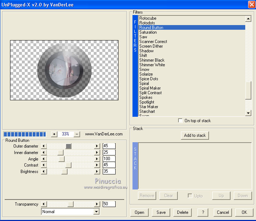Click Contrast slider left arrow
The height and width of the screenshot is (221, 256).
point(44,165)
